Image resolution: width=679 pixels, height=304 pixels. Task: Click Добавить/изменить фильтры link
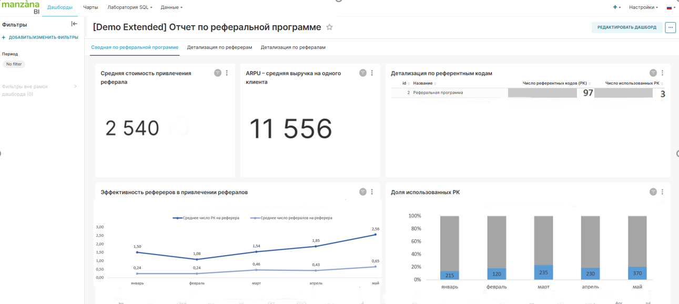(x=40, y=38)
